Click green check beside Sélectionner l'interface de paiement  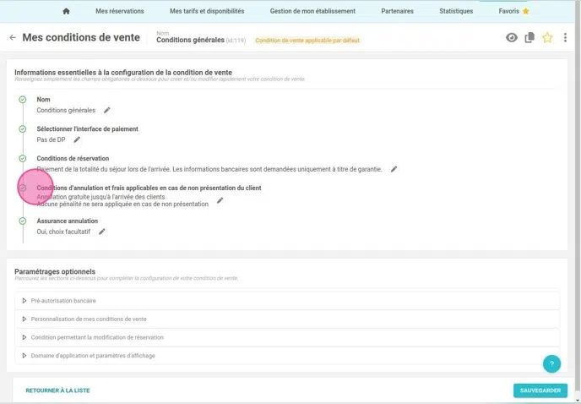coord(23,128)
